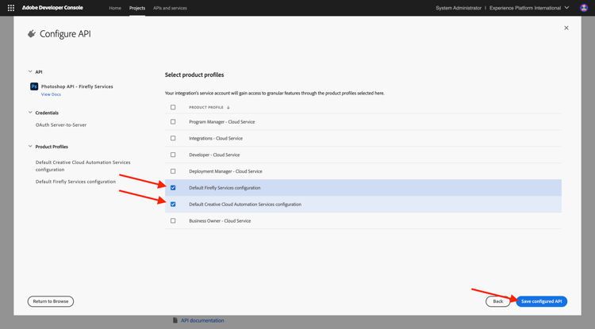This screenshot has width=595, height=329.
Task: Select the Business Owner - Cloud Service row
Action: click(x=363, y=220)
